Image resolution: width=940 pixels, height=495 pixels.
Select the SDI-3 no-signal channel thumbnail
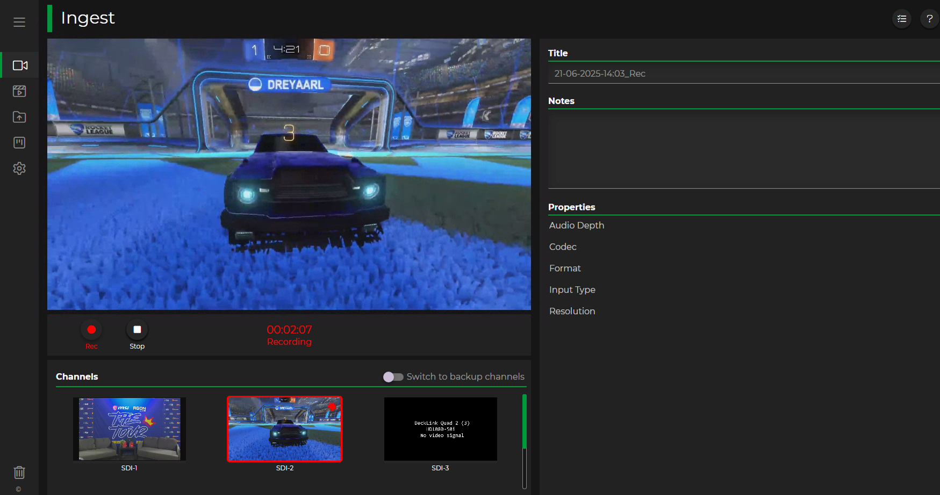pos(441,429)
